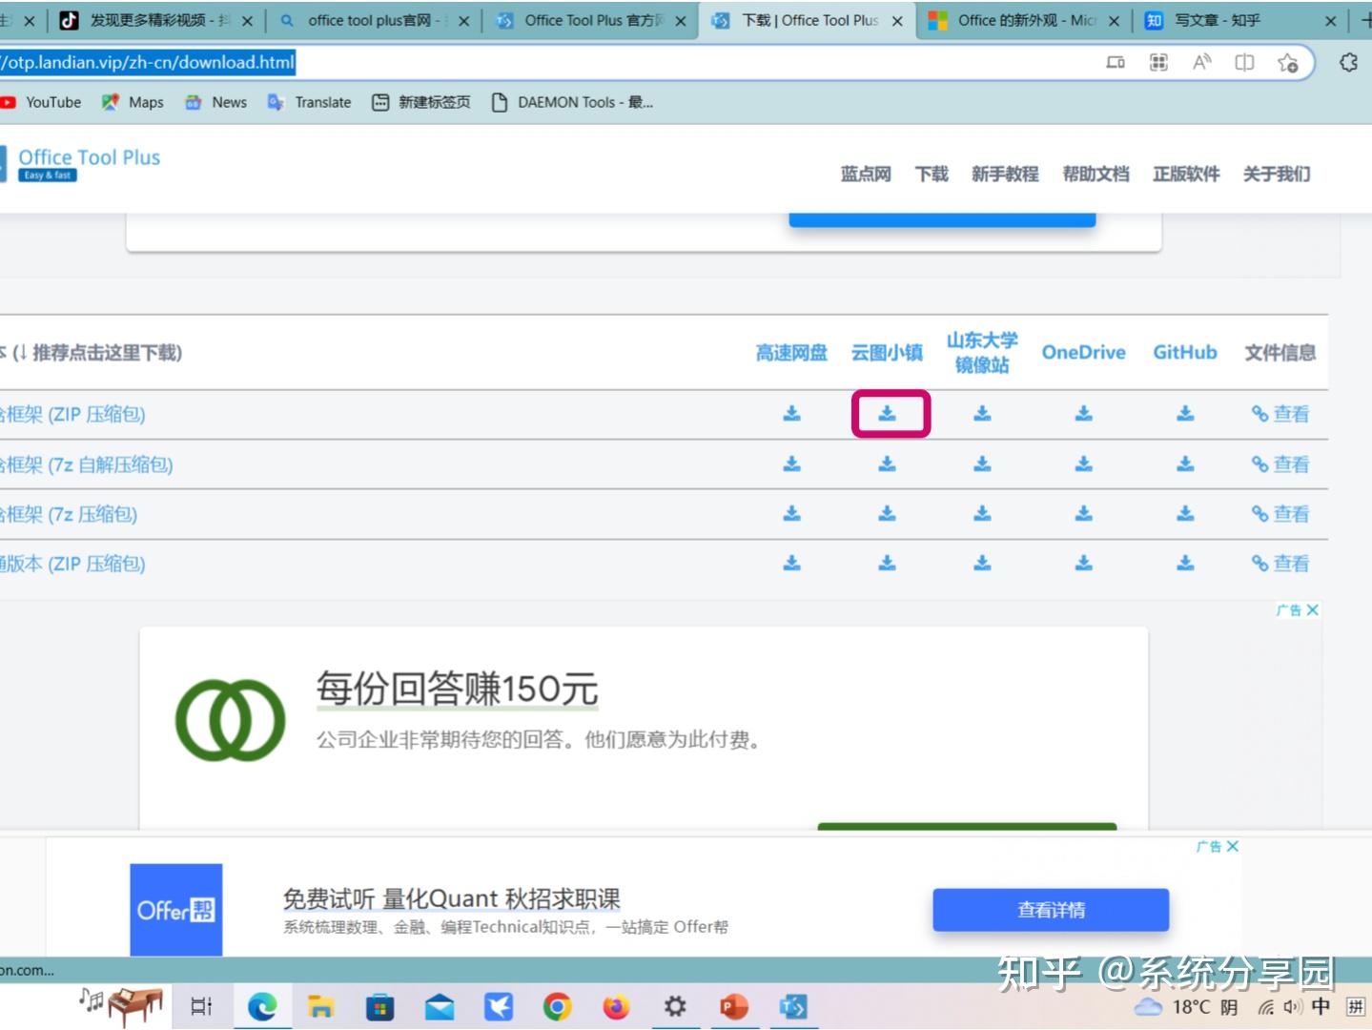
Task: Open the YouTube bookmark
Action: [41, 102]
